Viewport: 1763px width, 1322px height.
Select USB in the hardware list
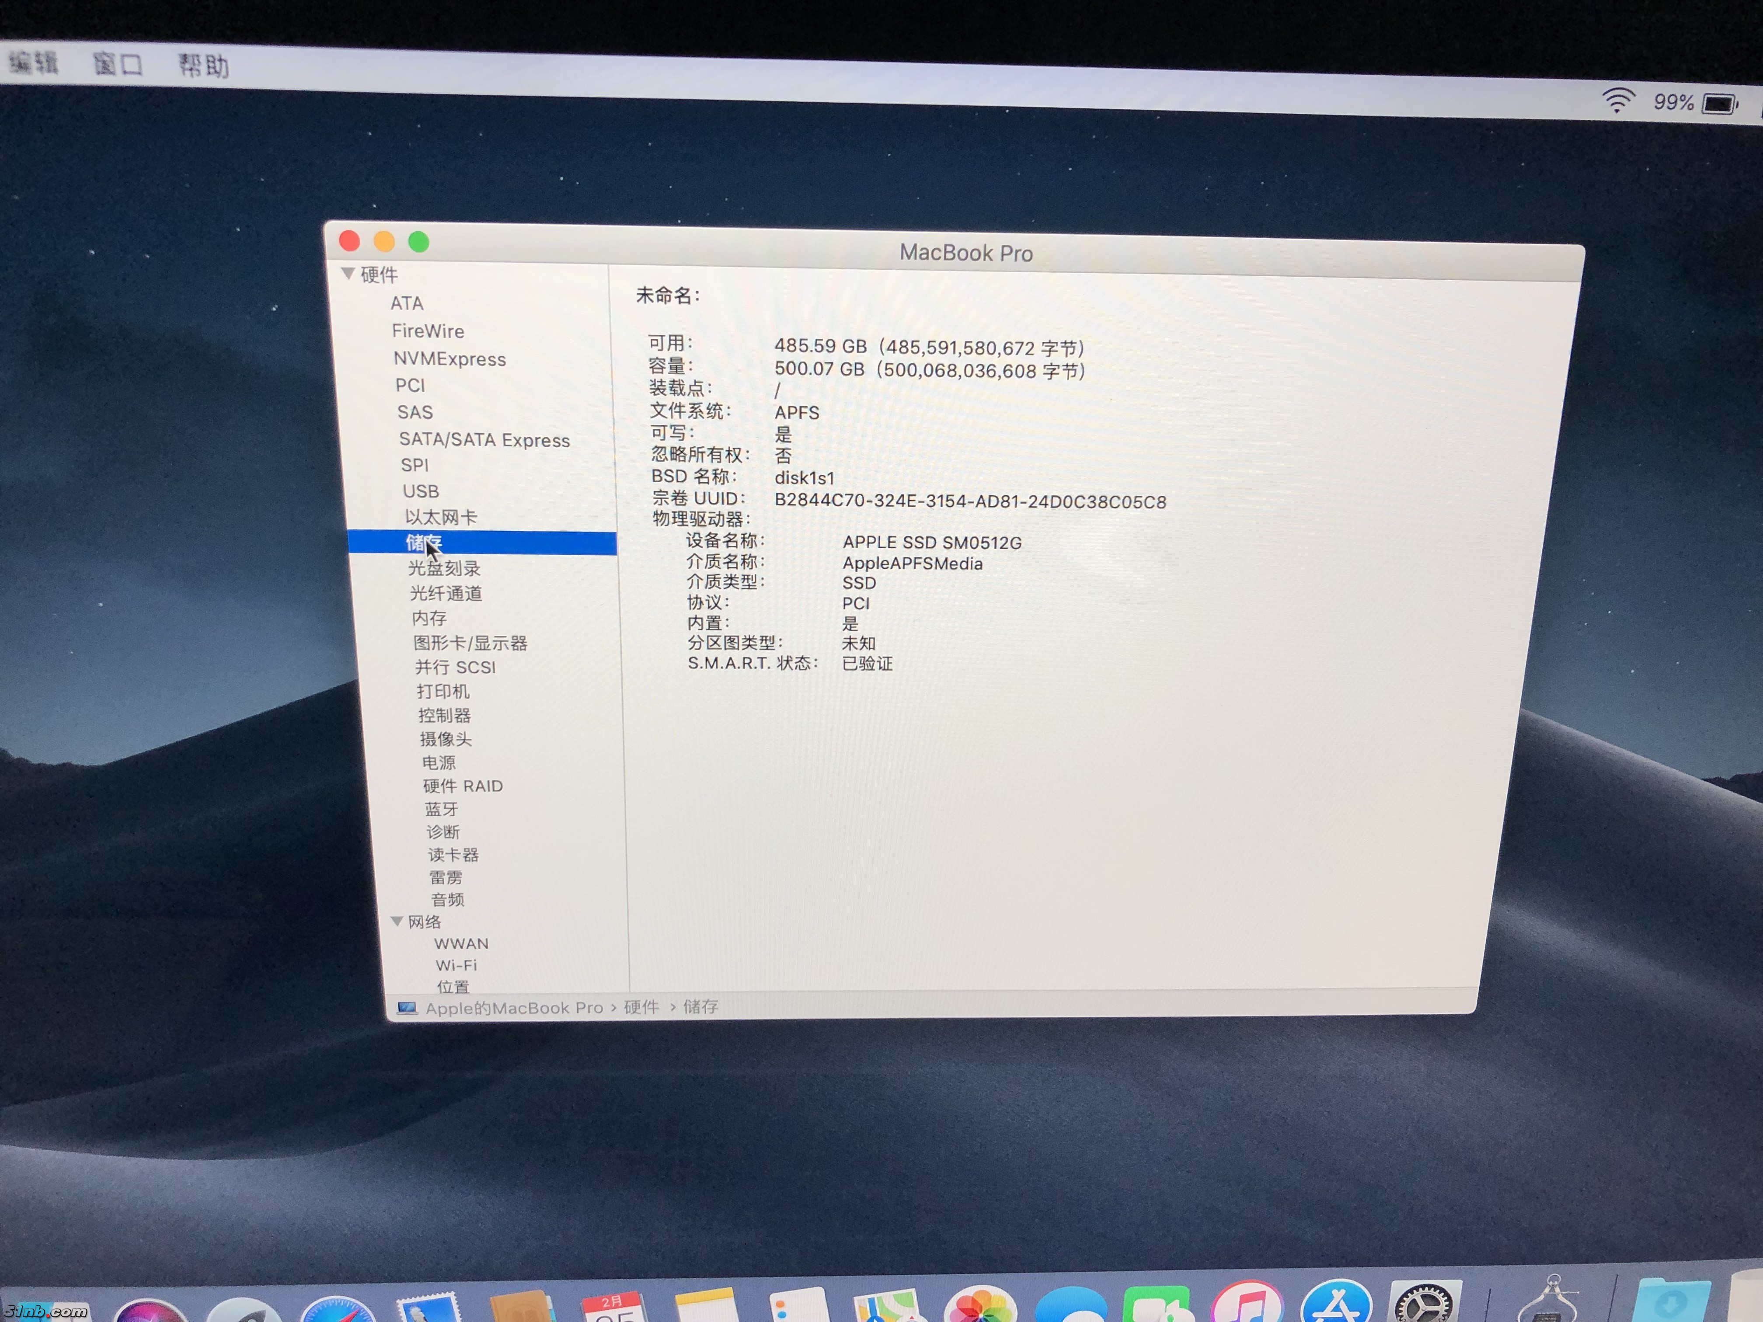[x=421, y=491]
